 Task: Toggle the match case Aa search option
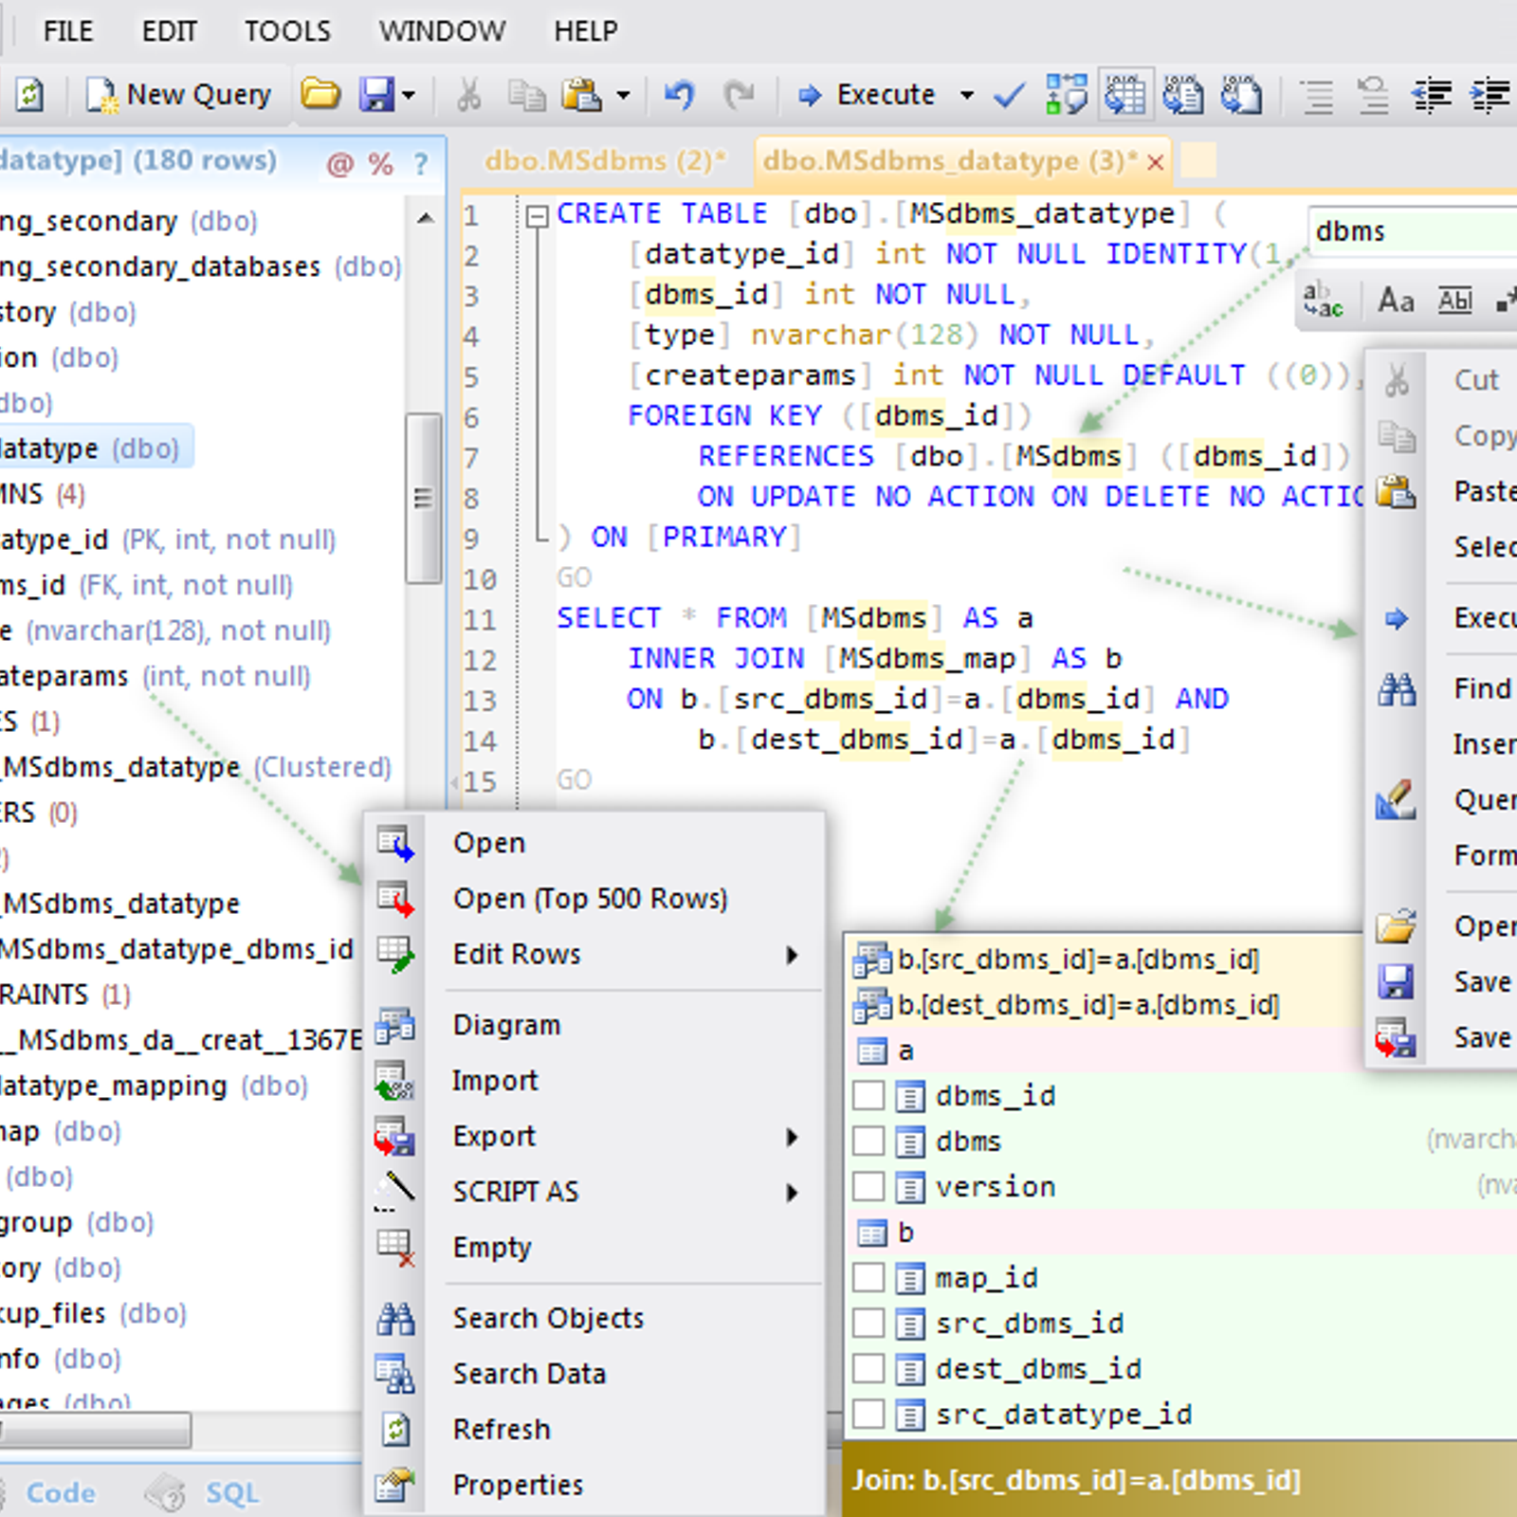pyautogui.click(x=1396, y=302)
